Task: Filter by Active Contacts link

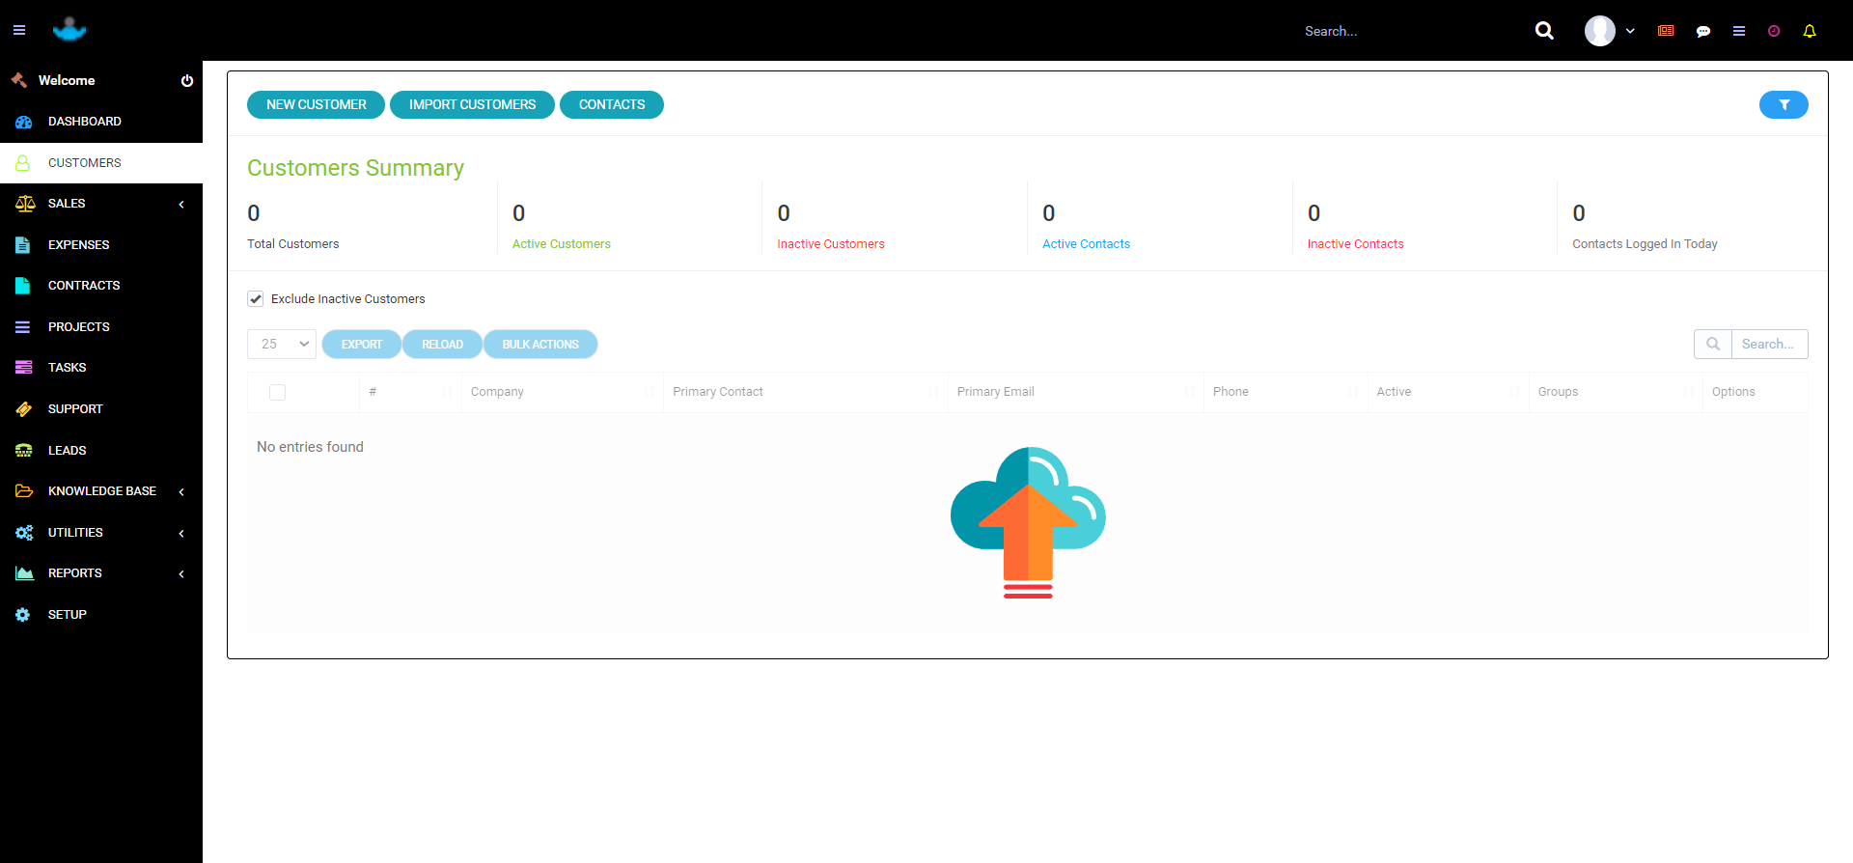Action: (1086, 244)
